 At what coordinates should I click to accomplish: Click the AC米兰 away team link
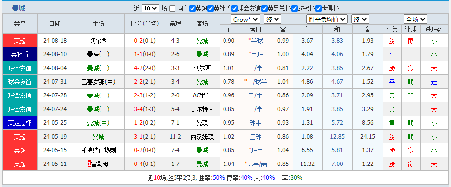[x=202, y=95]
